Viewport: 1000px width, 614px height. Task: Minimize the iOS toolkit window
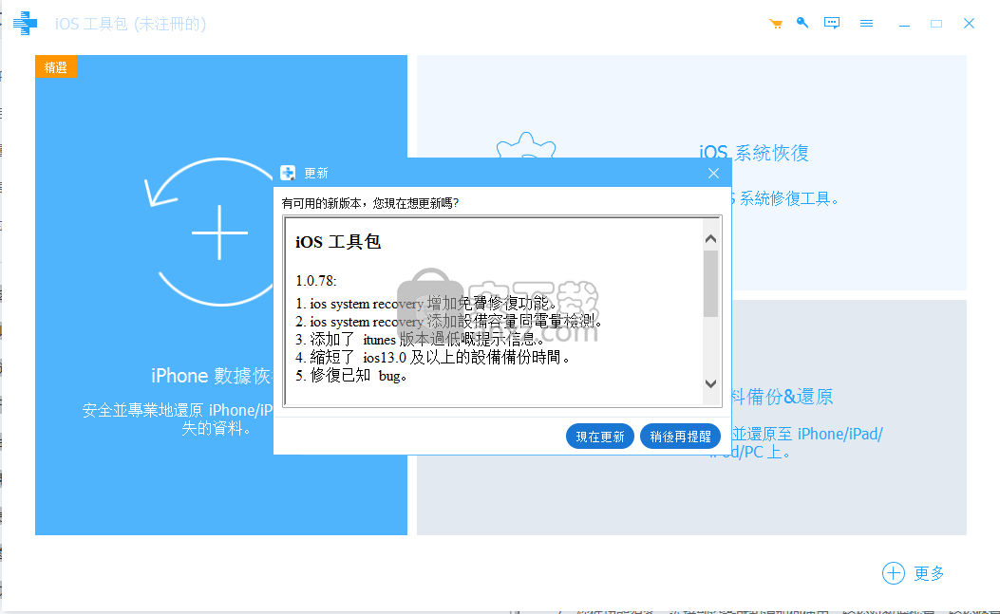coord(904,24)
